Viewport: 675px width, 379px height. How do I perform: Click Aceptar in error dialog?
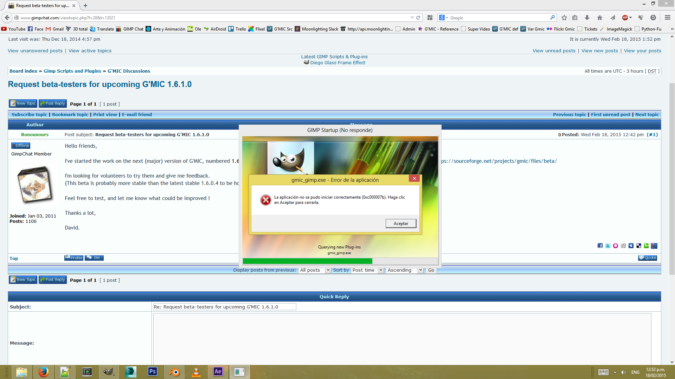[x=401, y=224]
